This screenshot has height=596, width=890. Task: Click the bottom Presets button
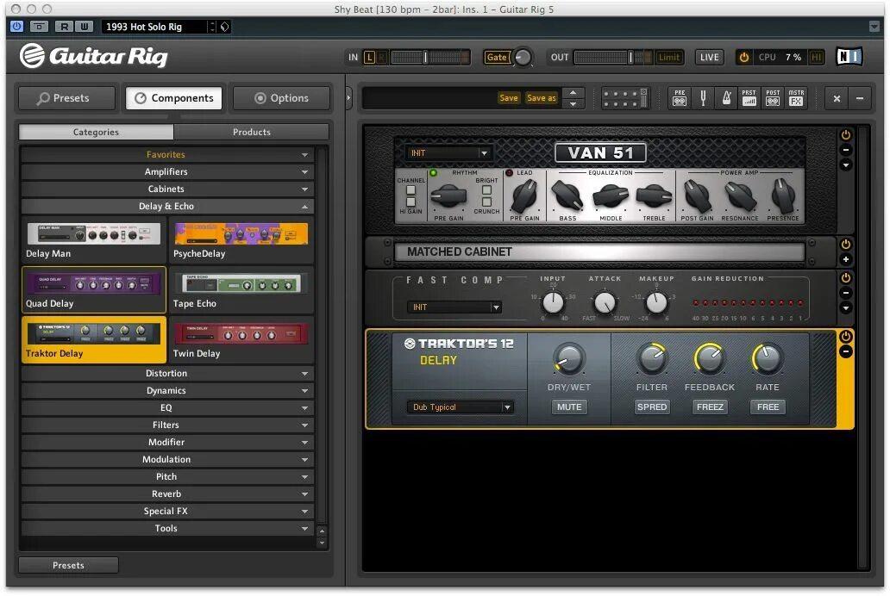pyautogui.click(x=68, y=565)
